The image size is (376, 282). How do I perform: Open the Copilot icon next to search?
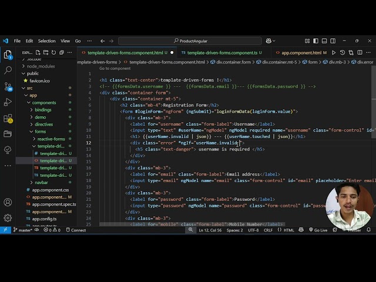pos(269,41)
